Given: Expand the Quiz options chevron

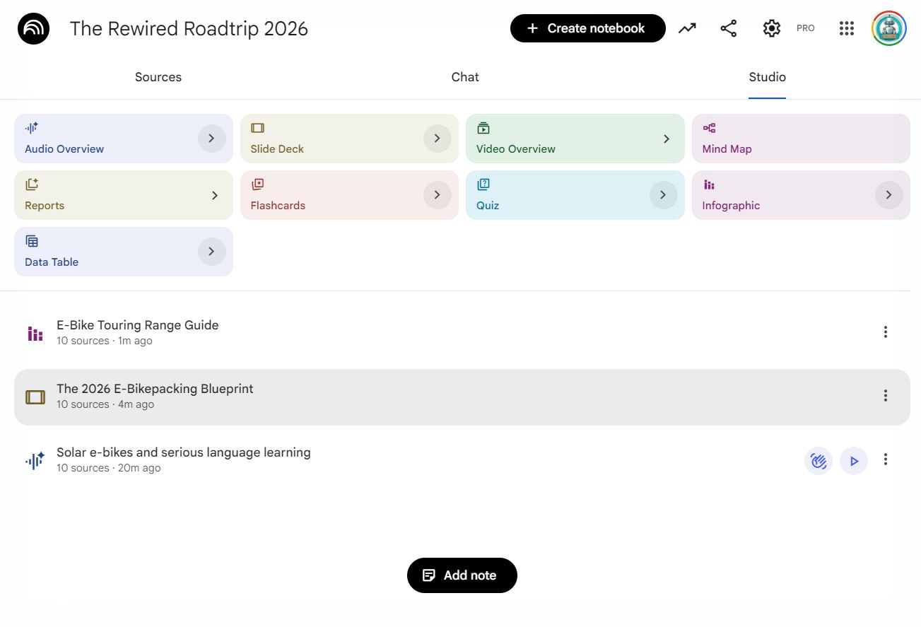Looking at the screenshot, I should coord(663,195).
